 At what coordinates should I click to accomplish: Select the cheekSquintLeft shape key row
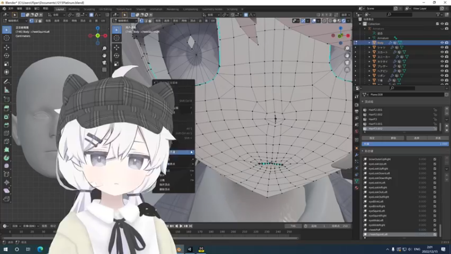400,234
